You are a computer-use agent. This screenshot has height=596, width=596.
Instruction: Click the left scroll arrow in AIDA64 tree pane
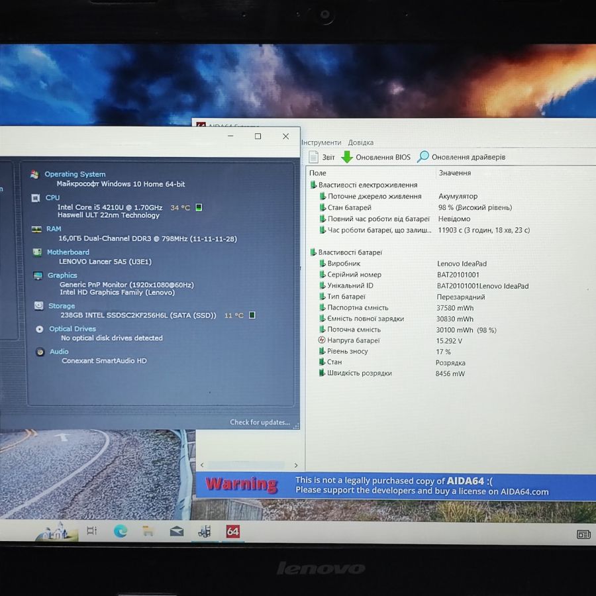point(202,466)
